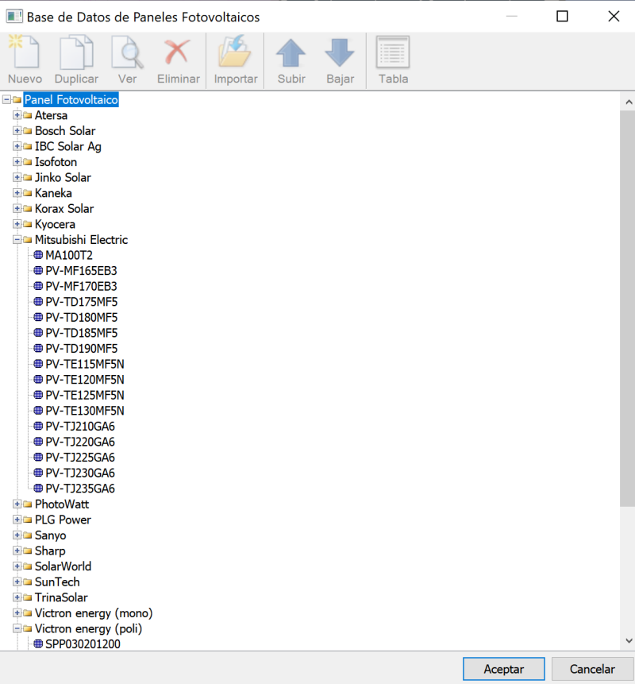This screenshot has height=684, width=635.
Task: Click the folder icon beside Panel Fotovoltaico
Action: [17, 100]
